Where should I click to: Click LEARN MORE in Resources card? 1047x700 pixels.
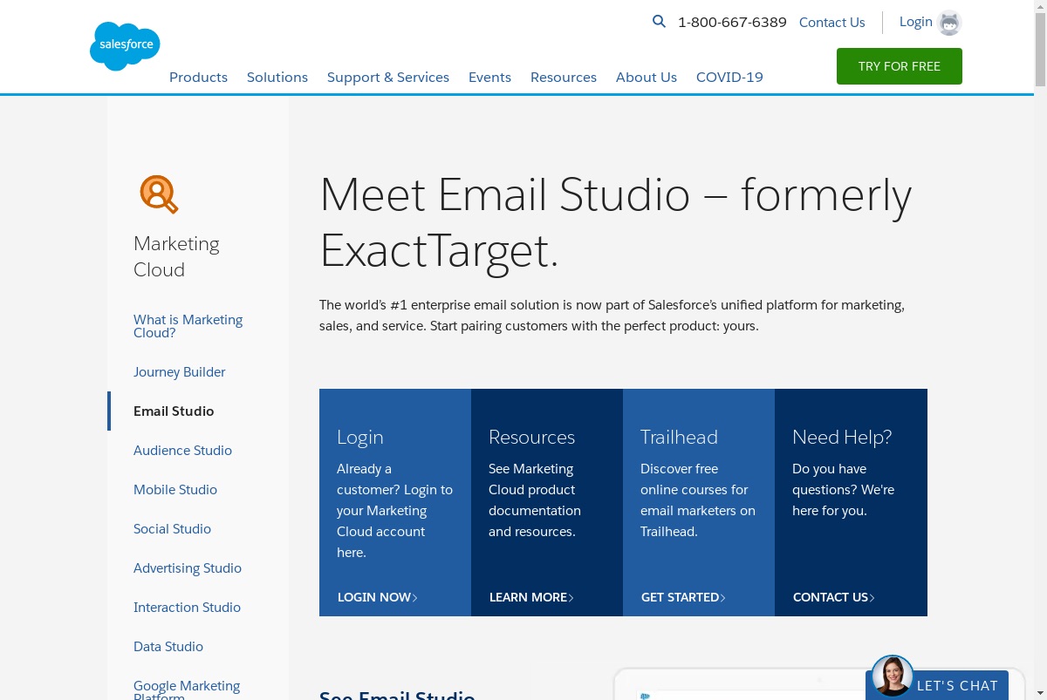coord(531,597)
